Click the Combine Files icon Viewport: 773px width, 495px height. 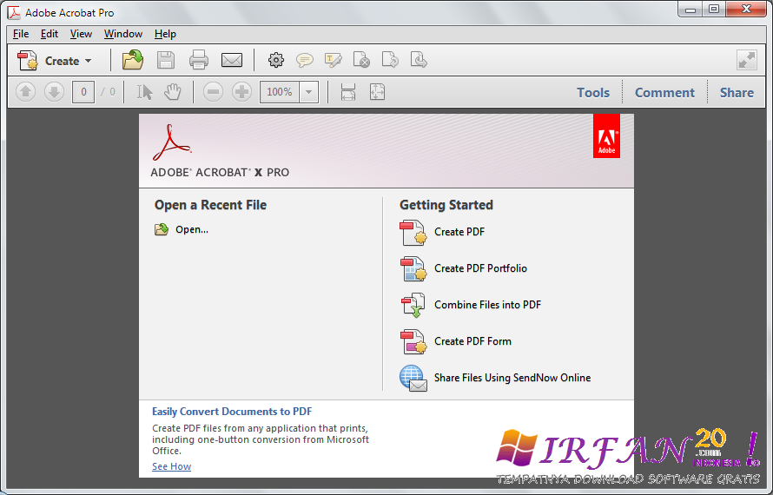413,305
